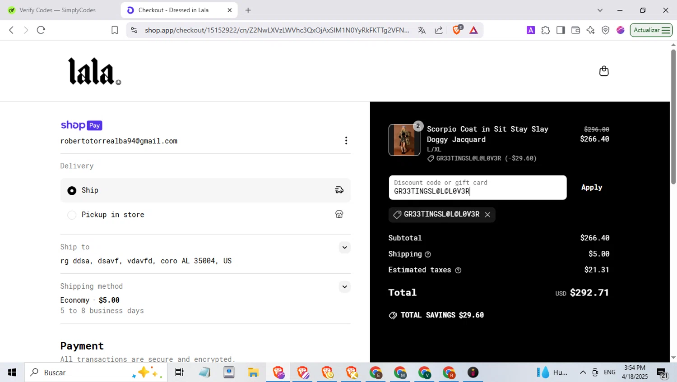677x382 pixels.
Task: Remove the applied GR33TINGSL@L@L0V3R discount chip
Action: [x=487, y=215]
